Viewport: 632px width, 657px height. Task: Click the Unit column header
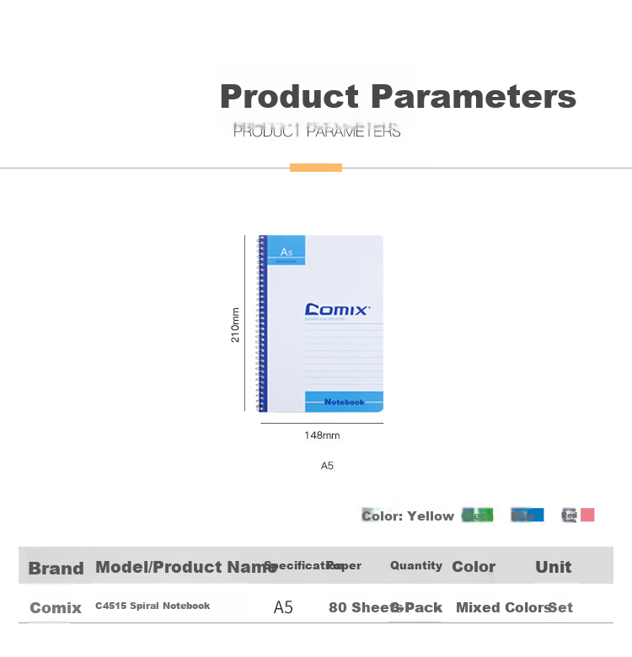click(x=553, y=567)
